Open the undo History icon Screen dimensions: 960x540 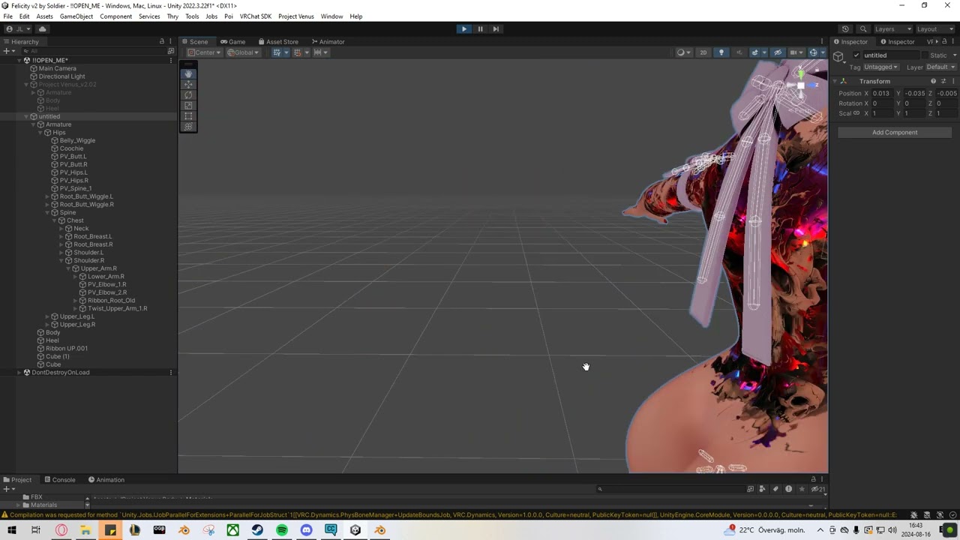coord(845,28)
